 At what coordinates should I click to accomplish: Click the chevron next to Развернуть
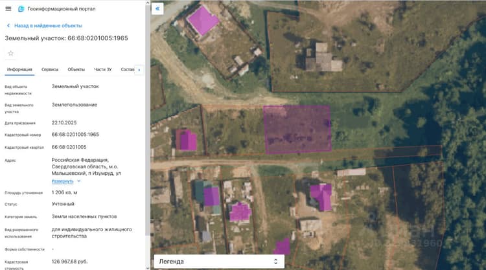tap(78, 181)
